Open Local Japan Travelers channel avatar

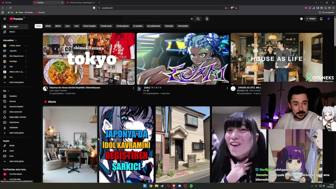(45, 89)
